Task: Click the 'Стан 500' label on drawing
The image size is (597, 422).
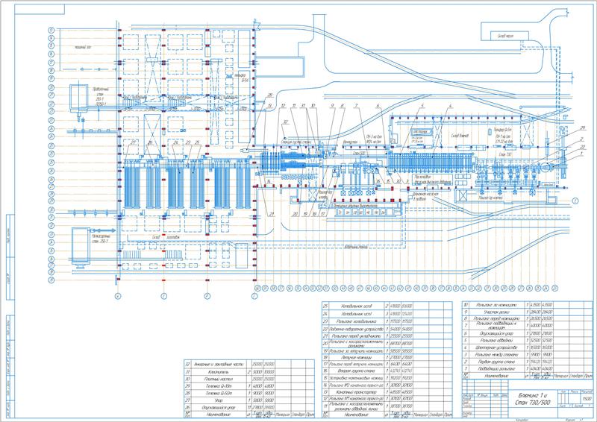Action: [359, 153]
